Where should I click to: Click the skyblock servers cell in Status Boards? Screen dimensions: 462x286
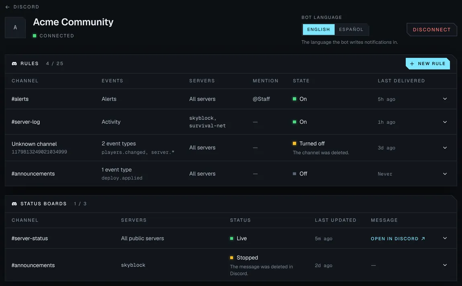click(x=133, y=265)
